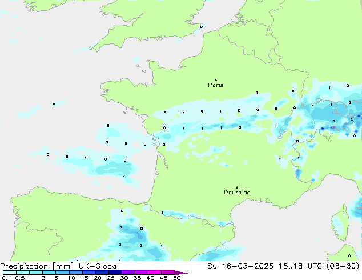The height and width of the screenshot is (280, 362).
Task: Click the '10' legend scale label
Action: tap(71, 278)
